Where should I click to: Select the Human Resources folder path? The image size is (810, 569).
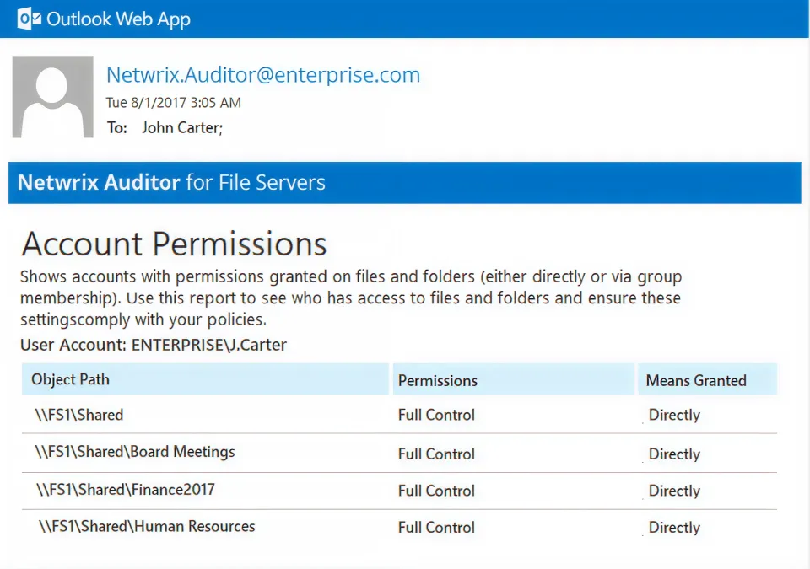pyautogui.click(x=146, y=527)
